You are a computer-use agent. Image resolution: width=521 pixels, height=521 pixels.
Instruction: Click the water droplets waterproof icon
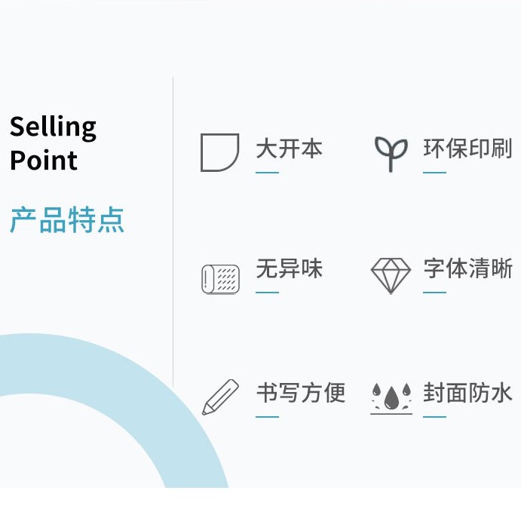click(391, 397)
